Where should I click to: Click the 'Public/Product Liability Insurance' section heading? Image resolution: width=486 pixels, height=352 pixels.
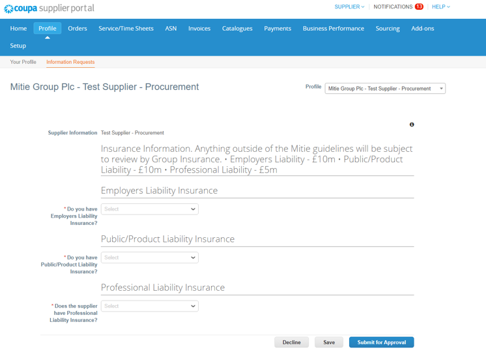coord(167,239)
